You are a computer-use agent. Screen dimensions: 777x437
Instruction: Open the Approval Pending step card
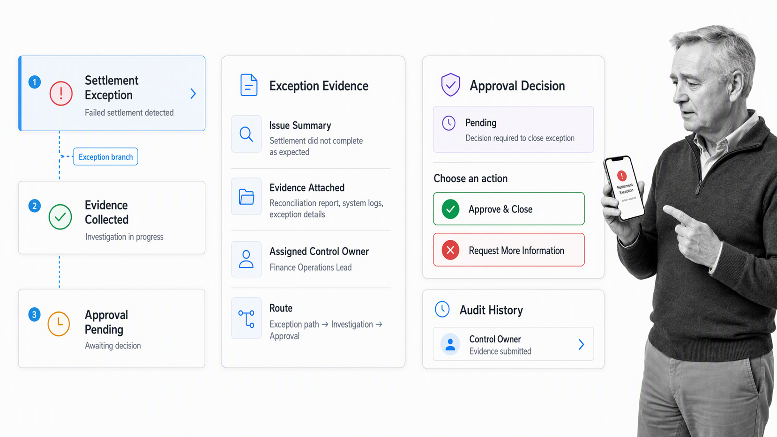click(112, 328)
